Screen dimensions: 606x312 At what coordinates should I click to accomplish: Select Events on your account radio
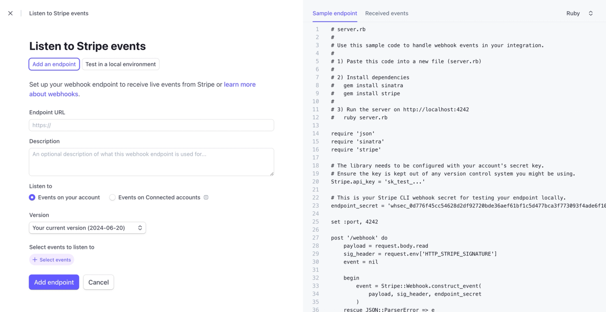tap(32, 197)
